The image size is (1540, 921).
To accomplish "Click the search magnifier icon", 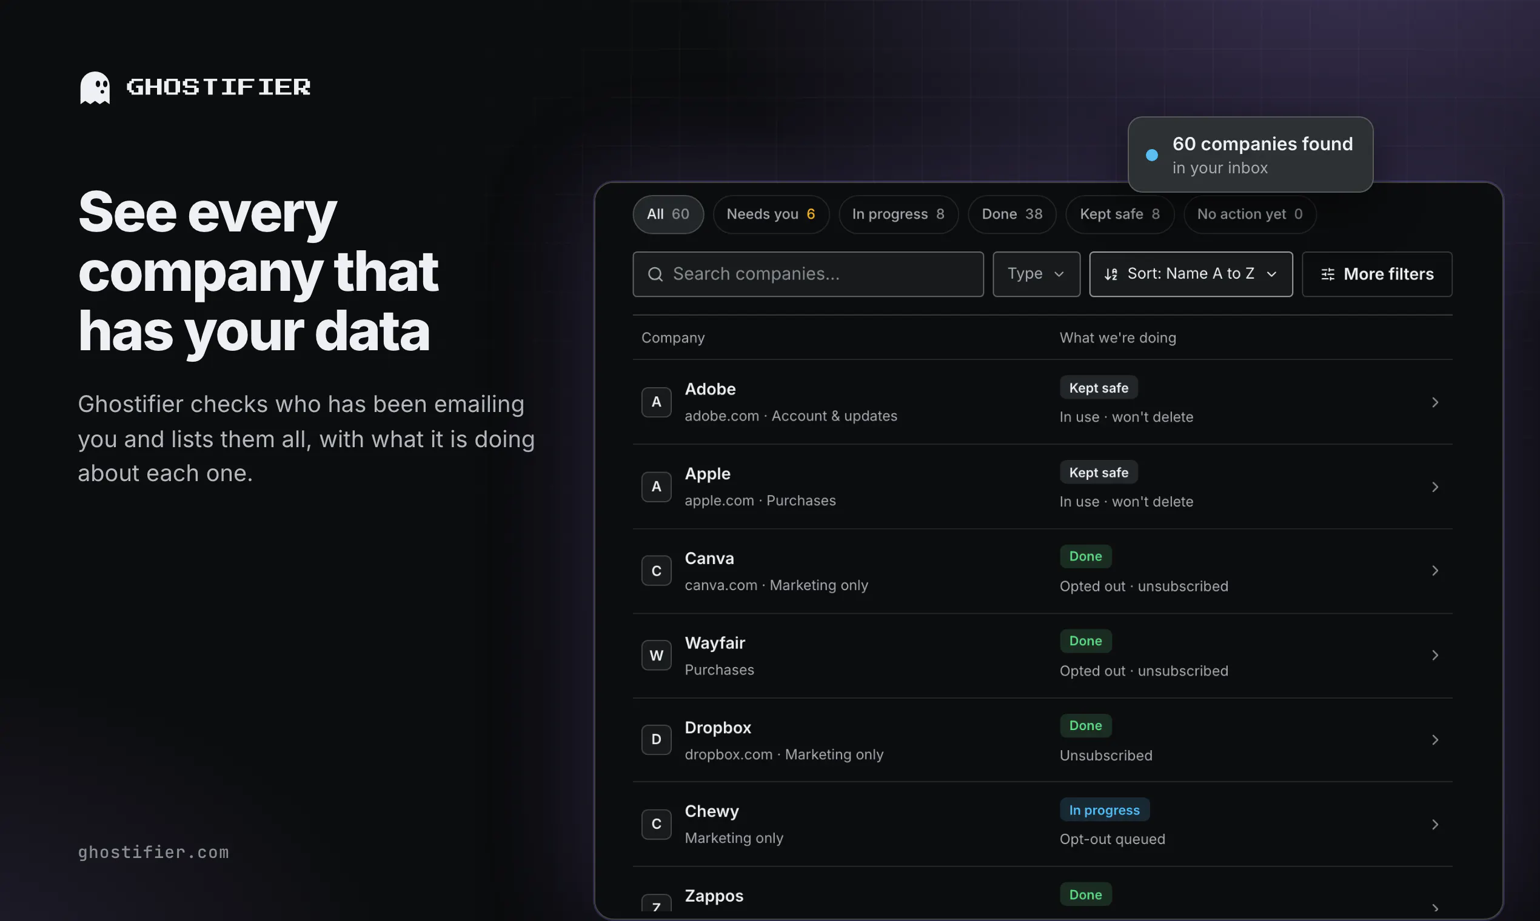I will [x=655, y=274].
